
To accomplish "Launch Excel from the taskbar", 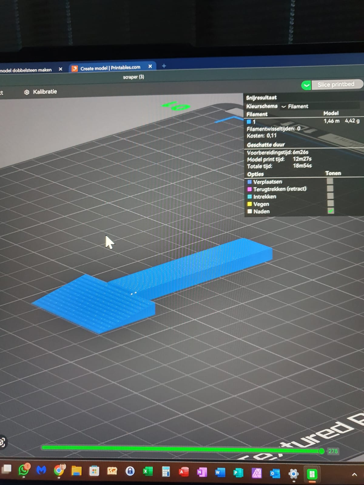I will tap(148, 471).
